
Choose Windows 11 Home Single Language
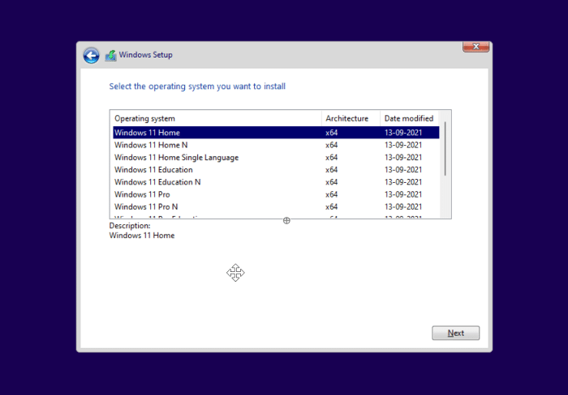point(176,157)
